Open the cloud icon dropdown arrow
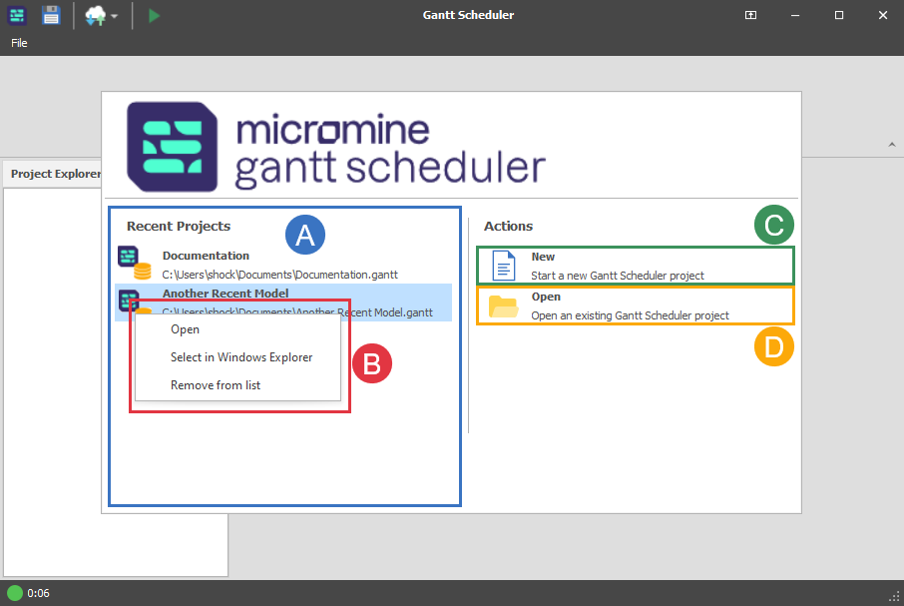This screenshot has width=904, height=606. tap(114, 16)
